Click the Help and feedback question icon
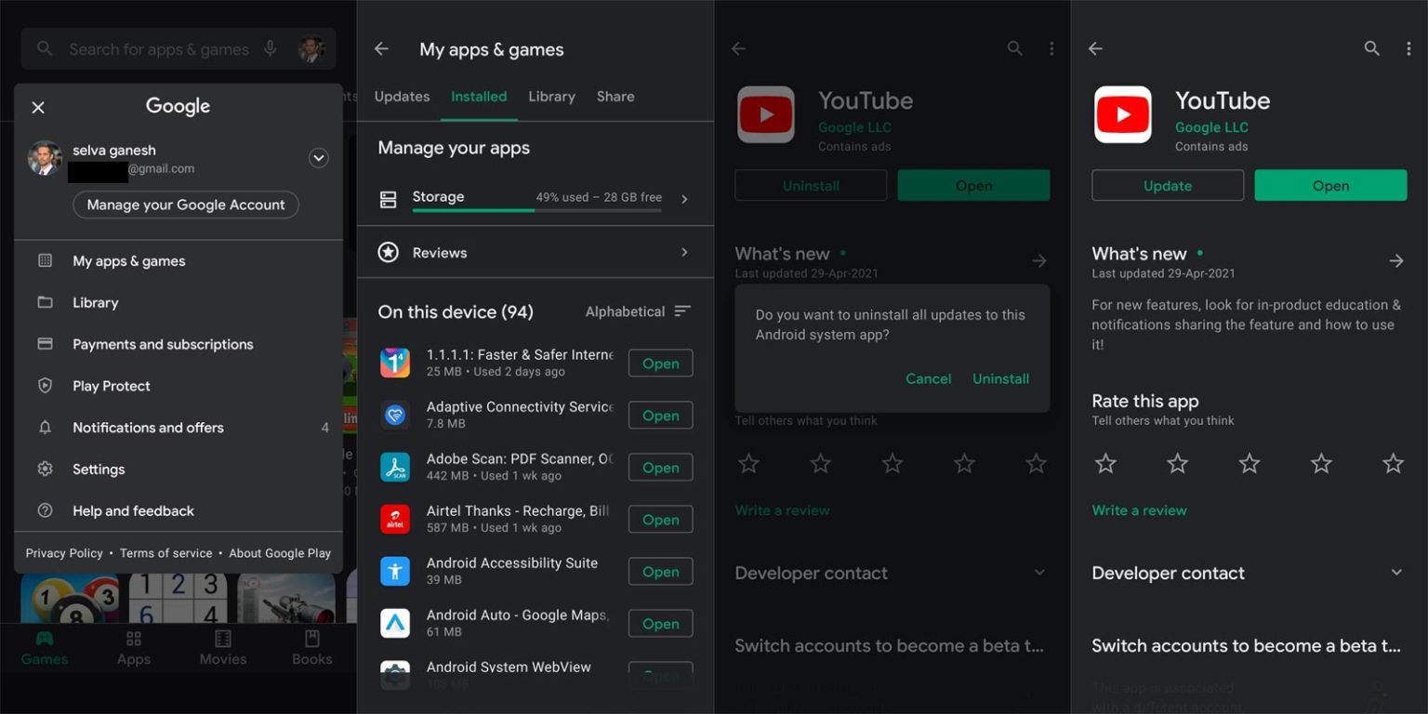 (x=45, y=510)
